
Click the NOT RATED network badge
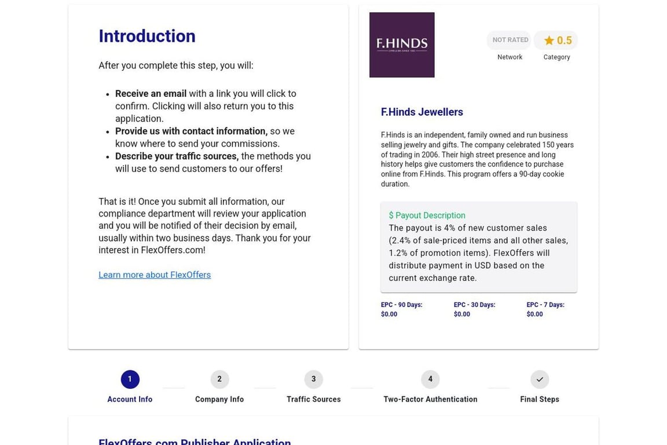tap(510, 40)
